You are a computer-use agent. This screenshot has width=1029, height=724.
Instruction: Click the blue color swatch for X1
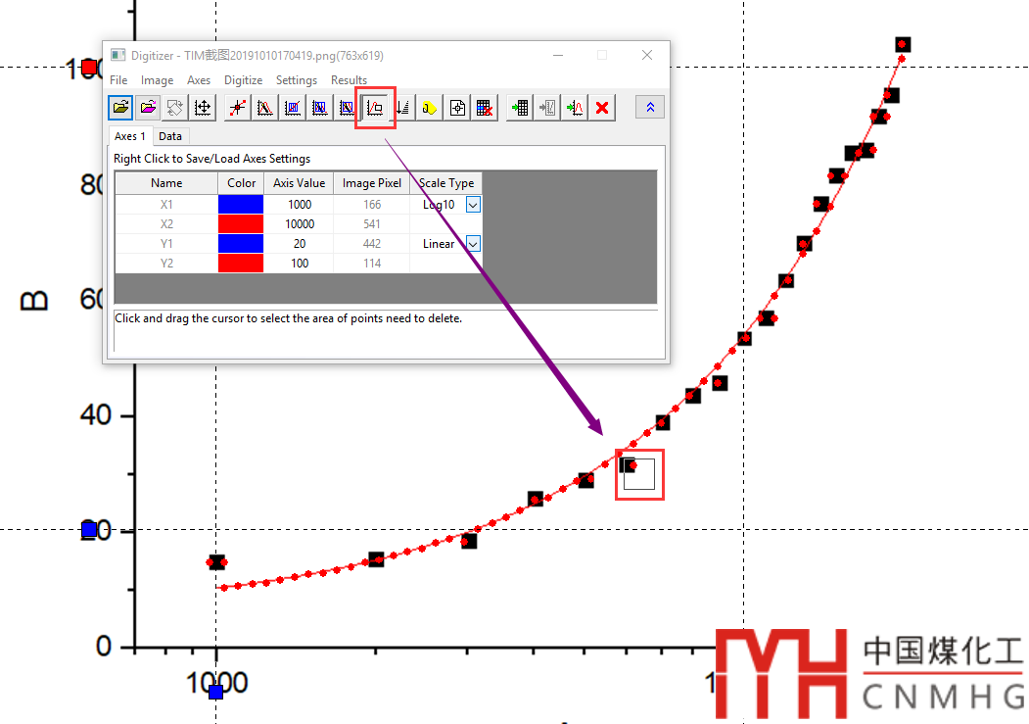pyautogui.click(x=241, y=205)
